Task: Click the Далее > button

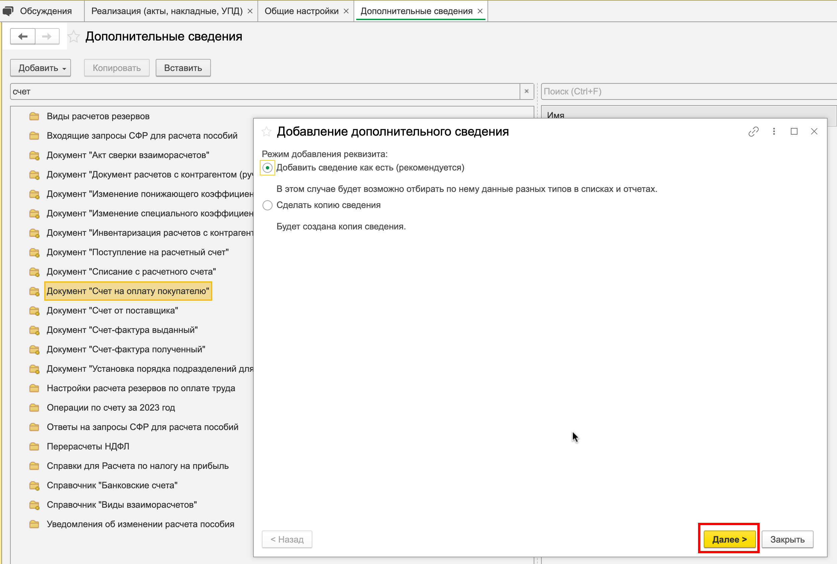Action: click(730, 539)
